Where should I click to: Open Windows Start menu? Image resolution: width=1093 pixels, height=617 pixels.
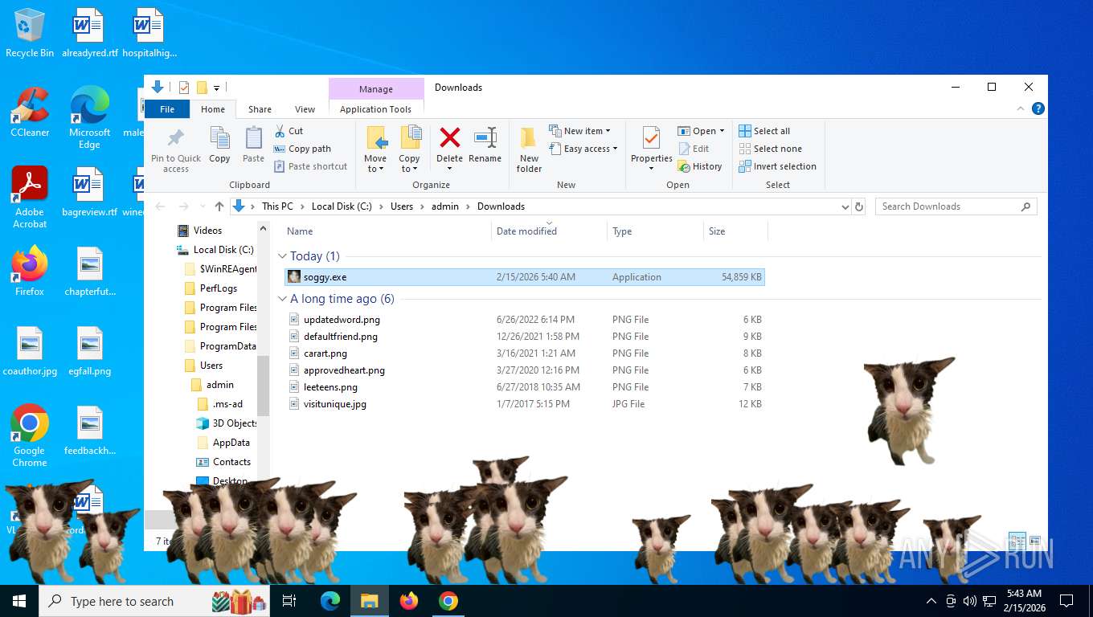(19, 601)
